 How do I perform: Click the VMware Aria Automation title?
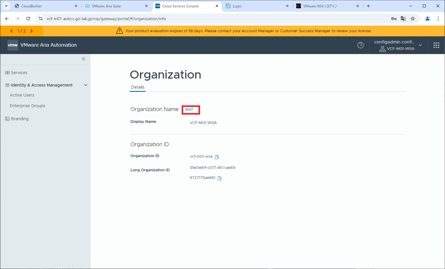pyautogui.click(x=49, y=45)
